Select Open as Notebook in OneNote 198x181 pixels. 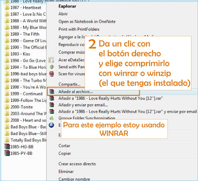pos(87,22)
